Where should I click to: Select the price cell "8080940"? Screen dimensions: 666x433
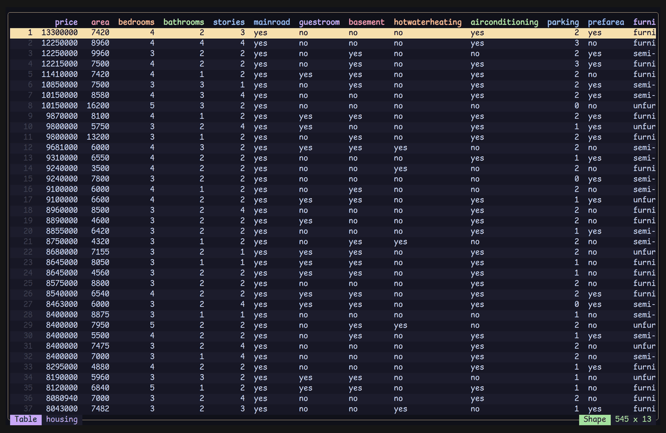[62, 399]
